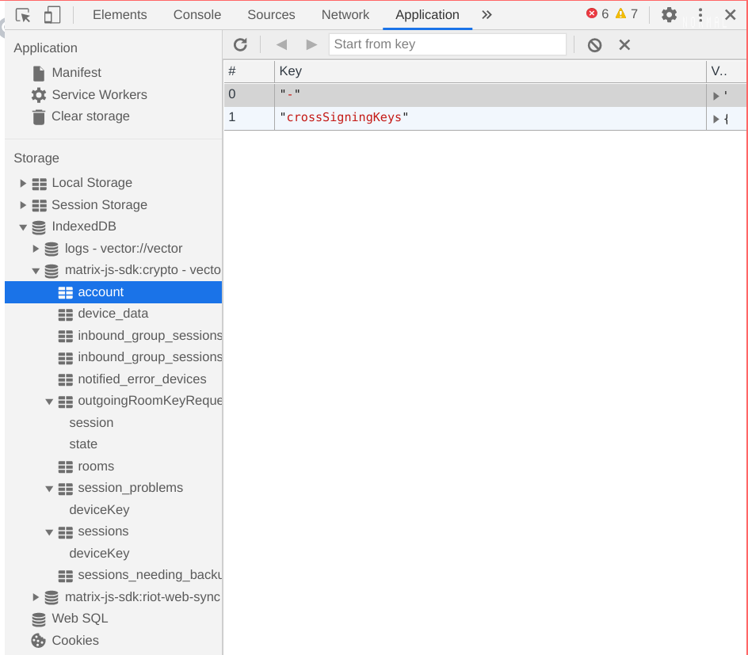Open the DevTools three-dot menu
Viewport: 748px width, 655px height.
click(700, 15)
